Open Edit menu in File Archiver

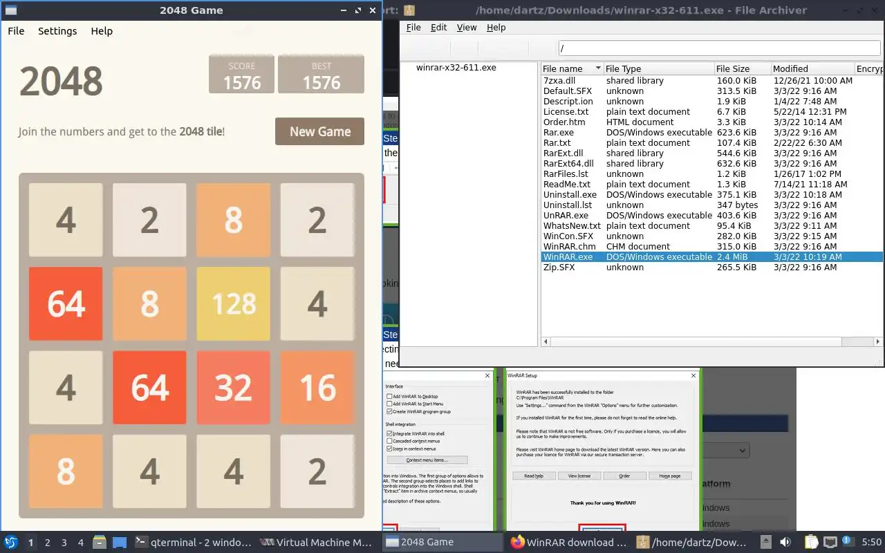click(x=438, y=28)
